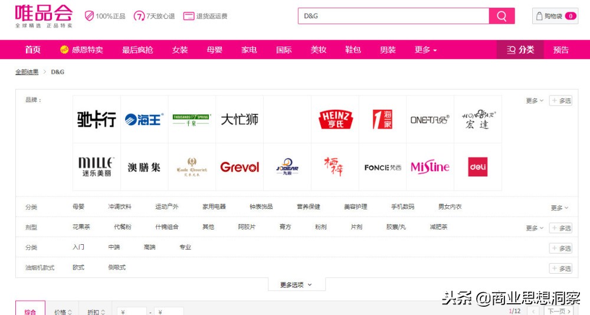Select the Jodear 九殿 brand logo
This screenshot has height=315, width=590.
point(287,167)
